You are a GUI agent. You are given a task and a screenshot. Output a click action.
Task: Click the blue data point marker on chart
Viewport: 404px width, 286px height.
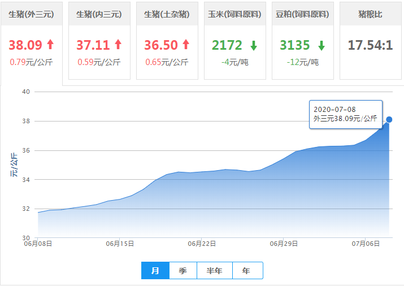click(x=389, y=119)
